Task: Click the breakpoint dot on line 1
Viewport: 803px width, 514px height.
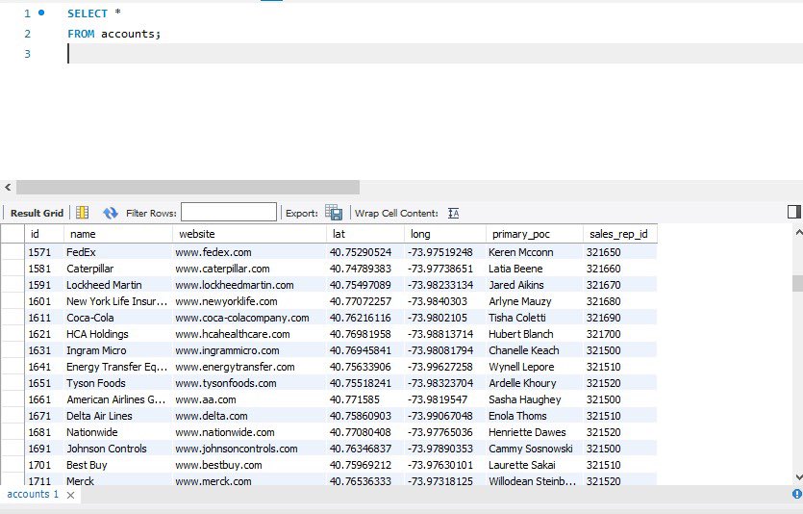Action: (x=41, y=13)
